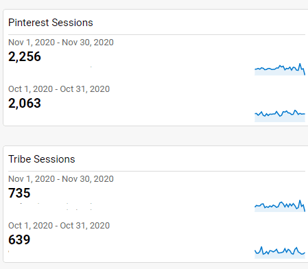This screenshot has width=308, height=269.
Task: Click the 735 Tribe sessions value
Action: coord(19,193)
